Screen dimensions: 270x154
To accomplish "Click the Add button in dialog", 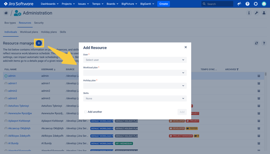I will point(182,112).
